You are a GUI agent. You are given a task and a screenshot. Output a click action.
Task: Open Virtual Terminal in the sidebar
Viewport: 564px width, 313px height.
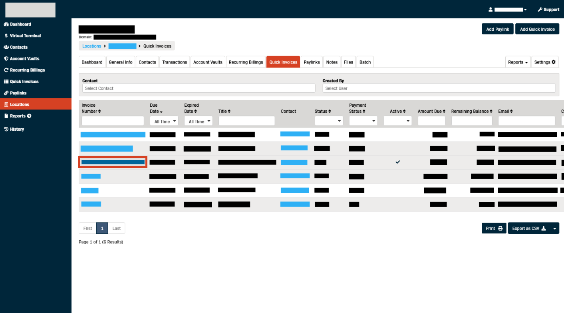[x=22, y=36]
